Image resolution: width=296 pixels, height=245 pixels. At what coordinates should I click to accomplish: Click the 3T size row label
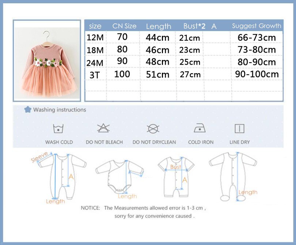pyautogui.click(x=95, y=75)
